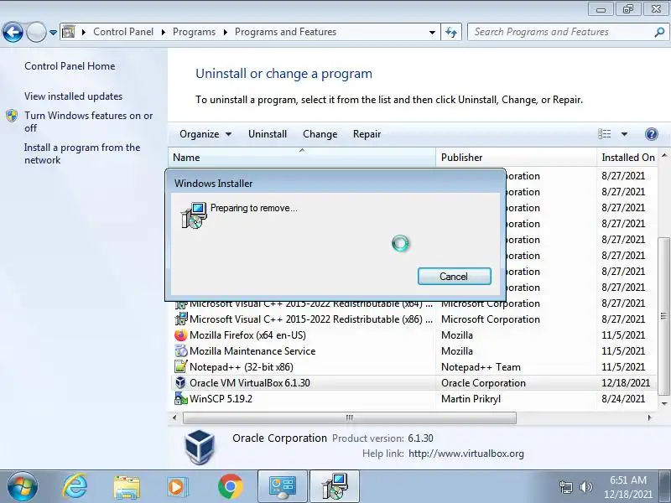Image resolution: width=671 pixels, height=503 pixels.
Task: Click Notepad++ Team publisher cell
Action: [x=481, y=367]
